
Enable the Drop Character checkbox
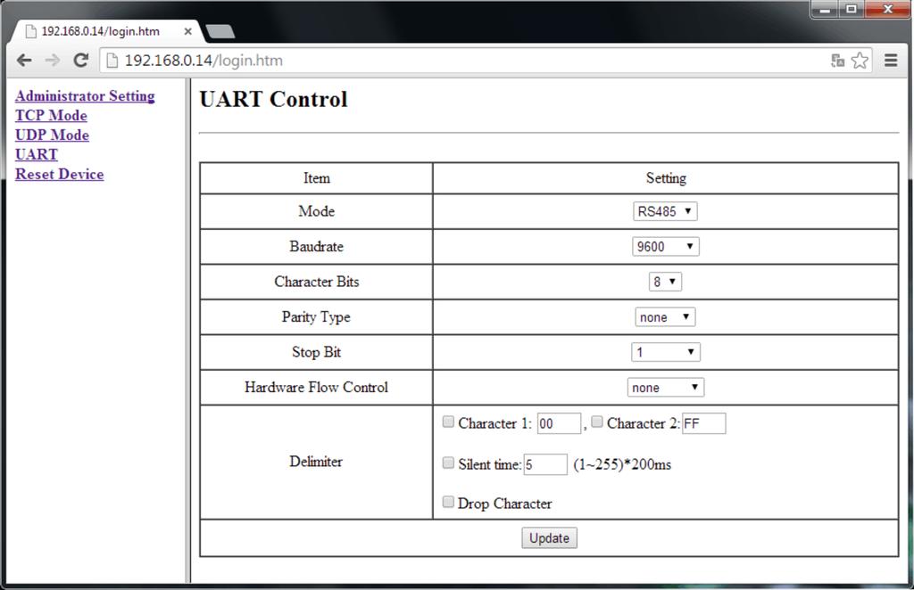(x=448, y=502)
